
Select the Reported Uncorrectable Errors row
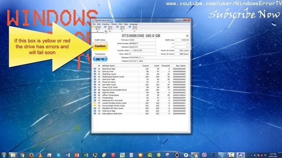tap(140, 90)
